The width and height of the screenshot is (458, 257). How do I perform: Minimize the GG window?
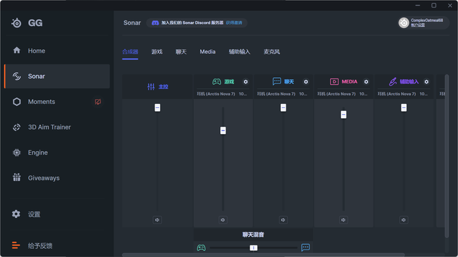[x=418, y=5]
